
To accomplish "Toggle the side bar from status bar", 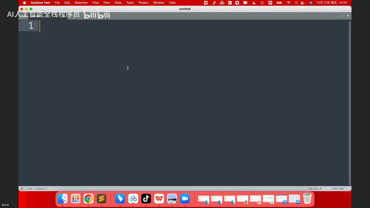I will (x=23, y=189).
